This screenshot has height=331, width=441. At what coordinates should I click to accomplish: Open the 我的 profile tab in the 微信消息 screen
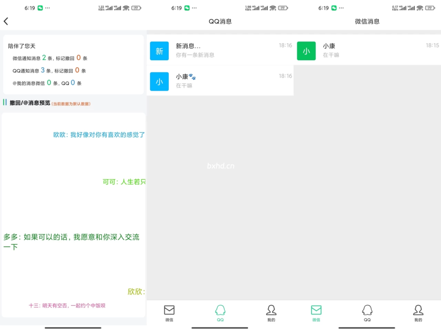tap(418, 313)
